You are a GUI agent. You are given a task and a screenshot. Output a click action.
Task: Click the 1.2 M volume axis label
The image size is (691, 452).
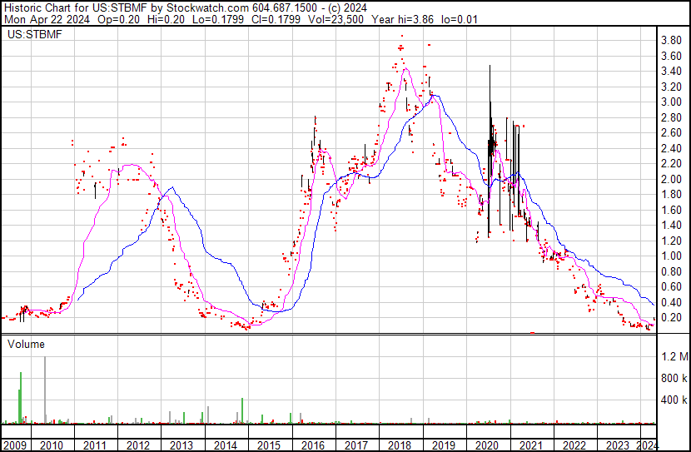point(674,357)
